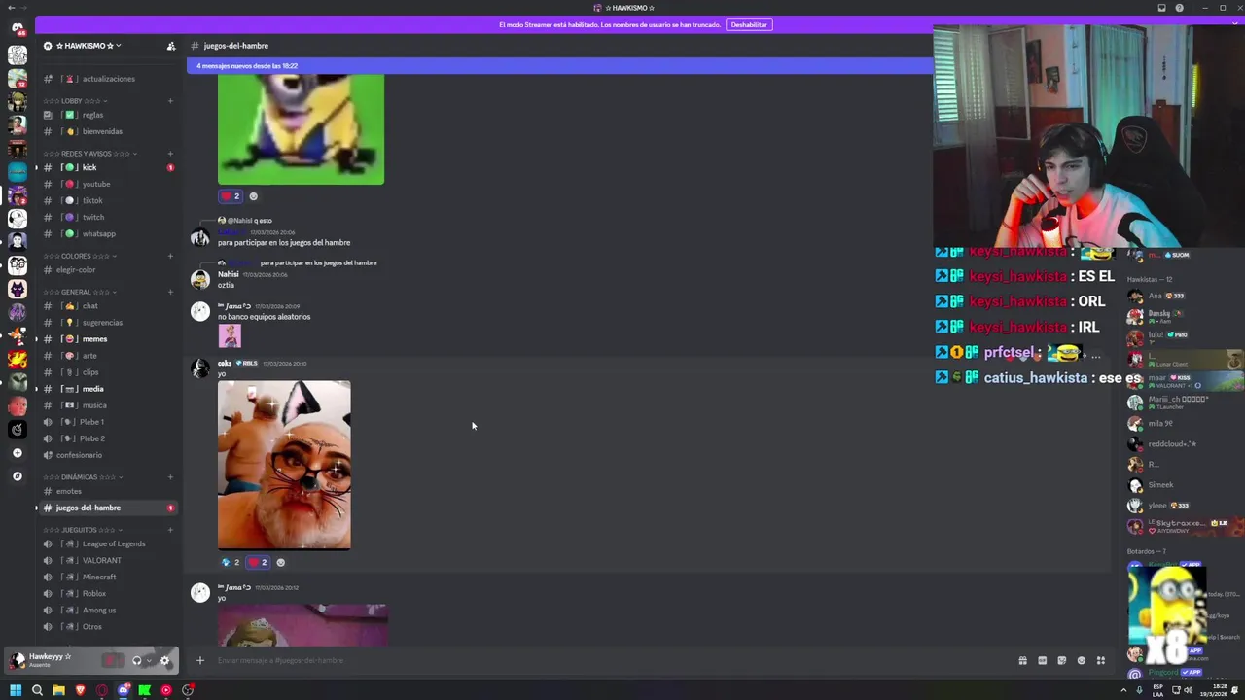
Task: Open the invite members icon beside HAWKISMO
Action: [x=171, y=46]
